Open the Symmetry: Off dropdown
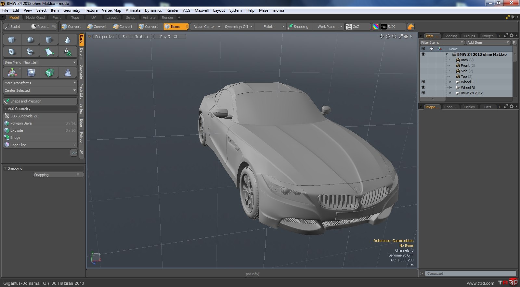The height and width of the screenshot is (287, 520). click(239, 27)
